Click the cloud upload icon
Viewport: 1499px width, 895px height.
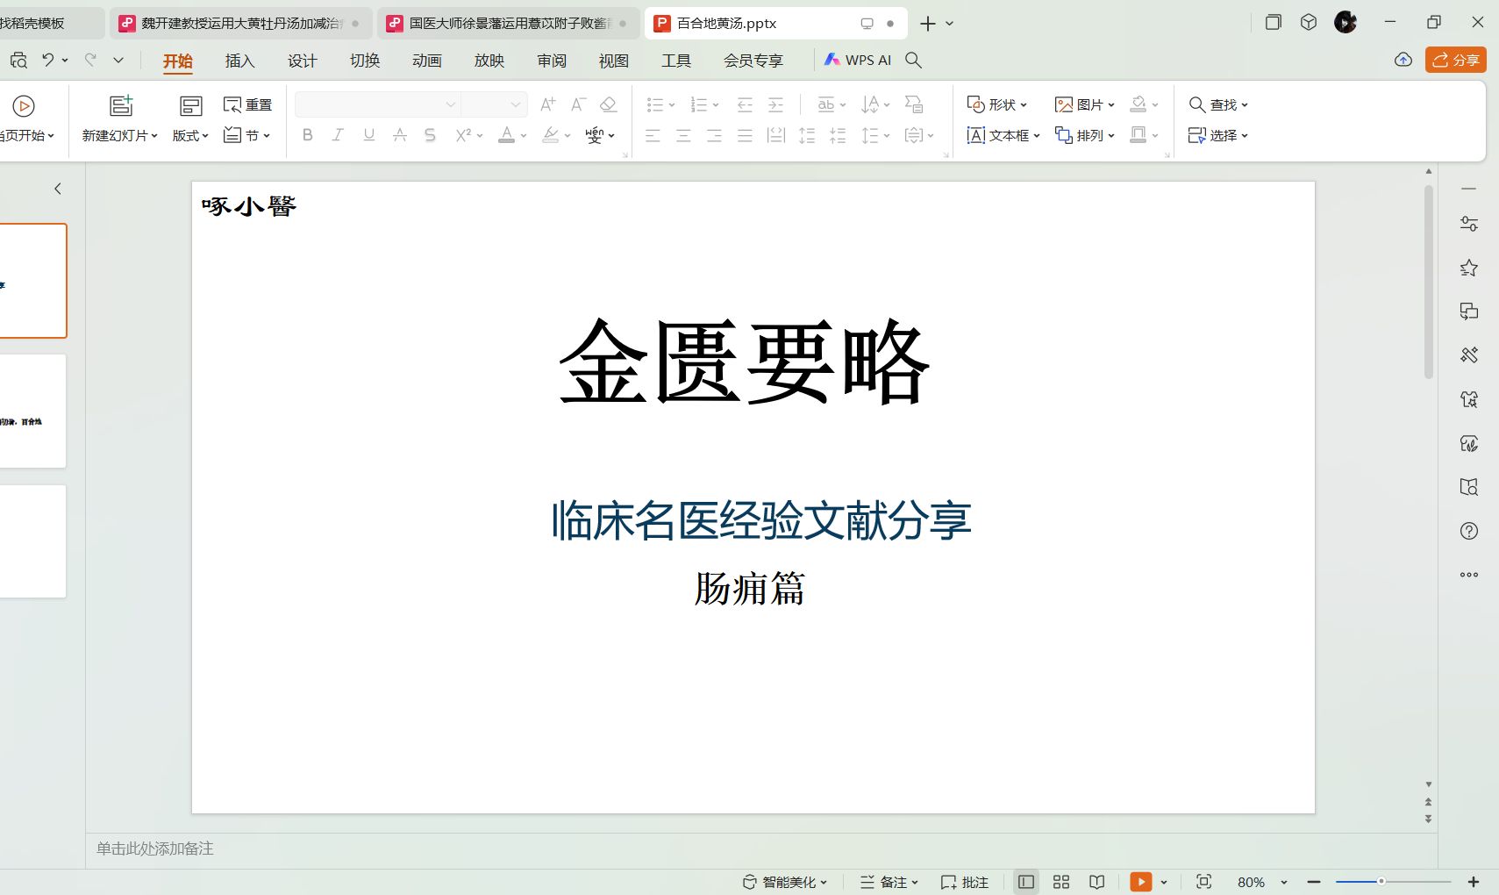pyautogui.click(x=1403, y=60)
